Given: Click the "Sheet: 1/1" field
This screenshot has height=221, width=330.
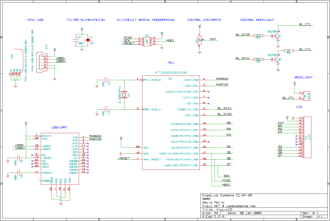Looking at the screenshot, I should [x=312, y=216].
